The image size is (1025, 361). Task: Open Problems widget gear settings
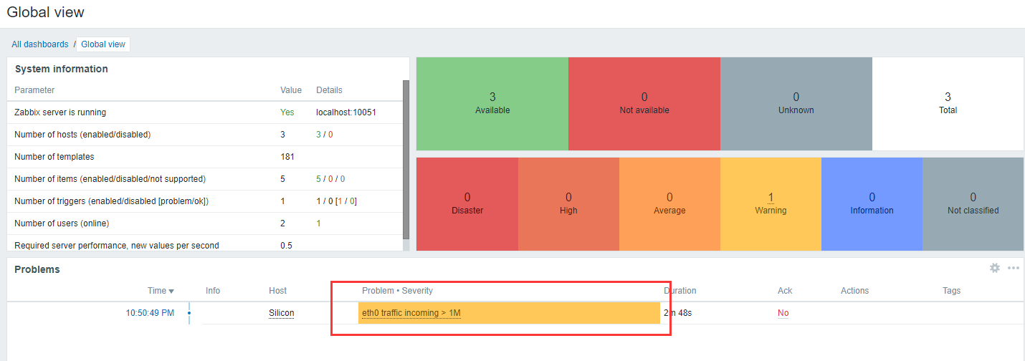pyautogui.click(x=994, y=268)
